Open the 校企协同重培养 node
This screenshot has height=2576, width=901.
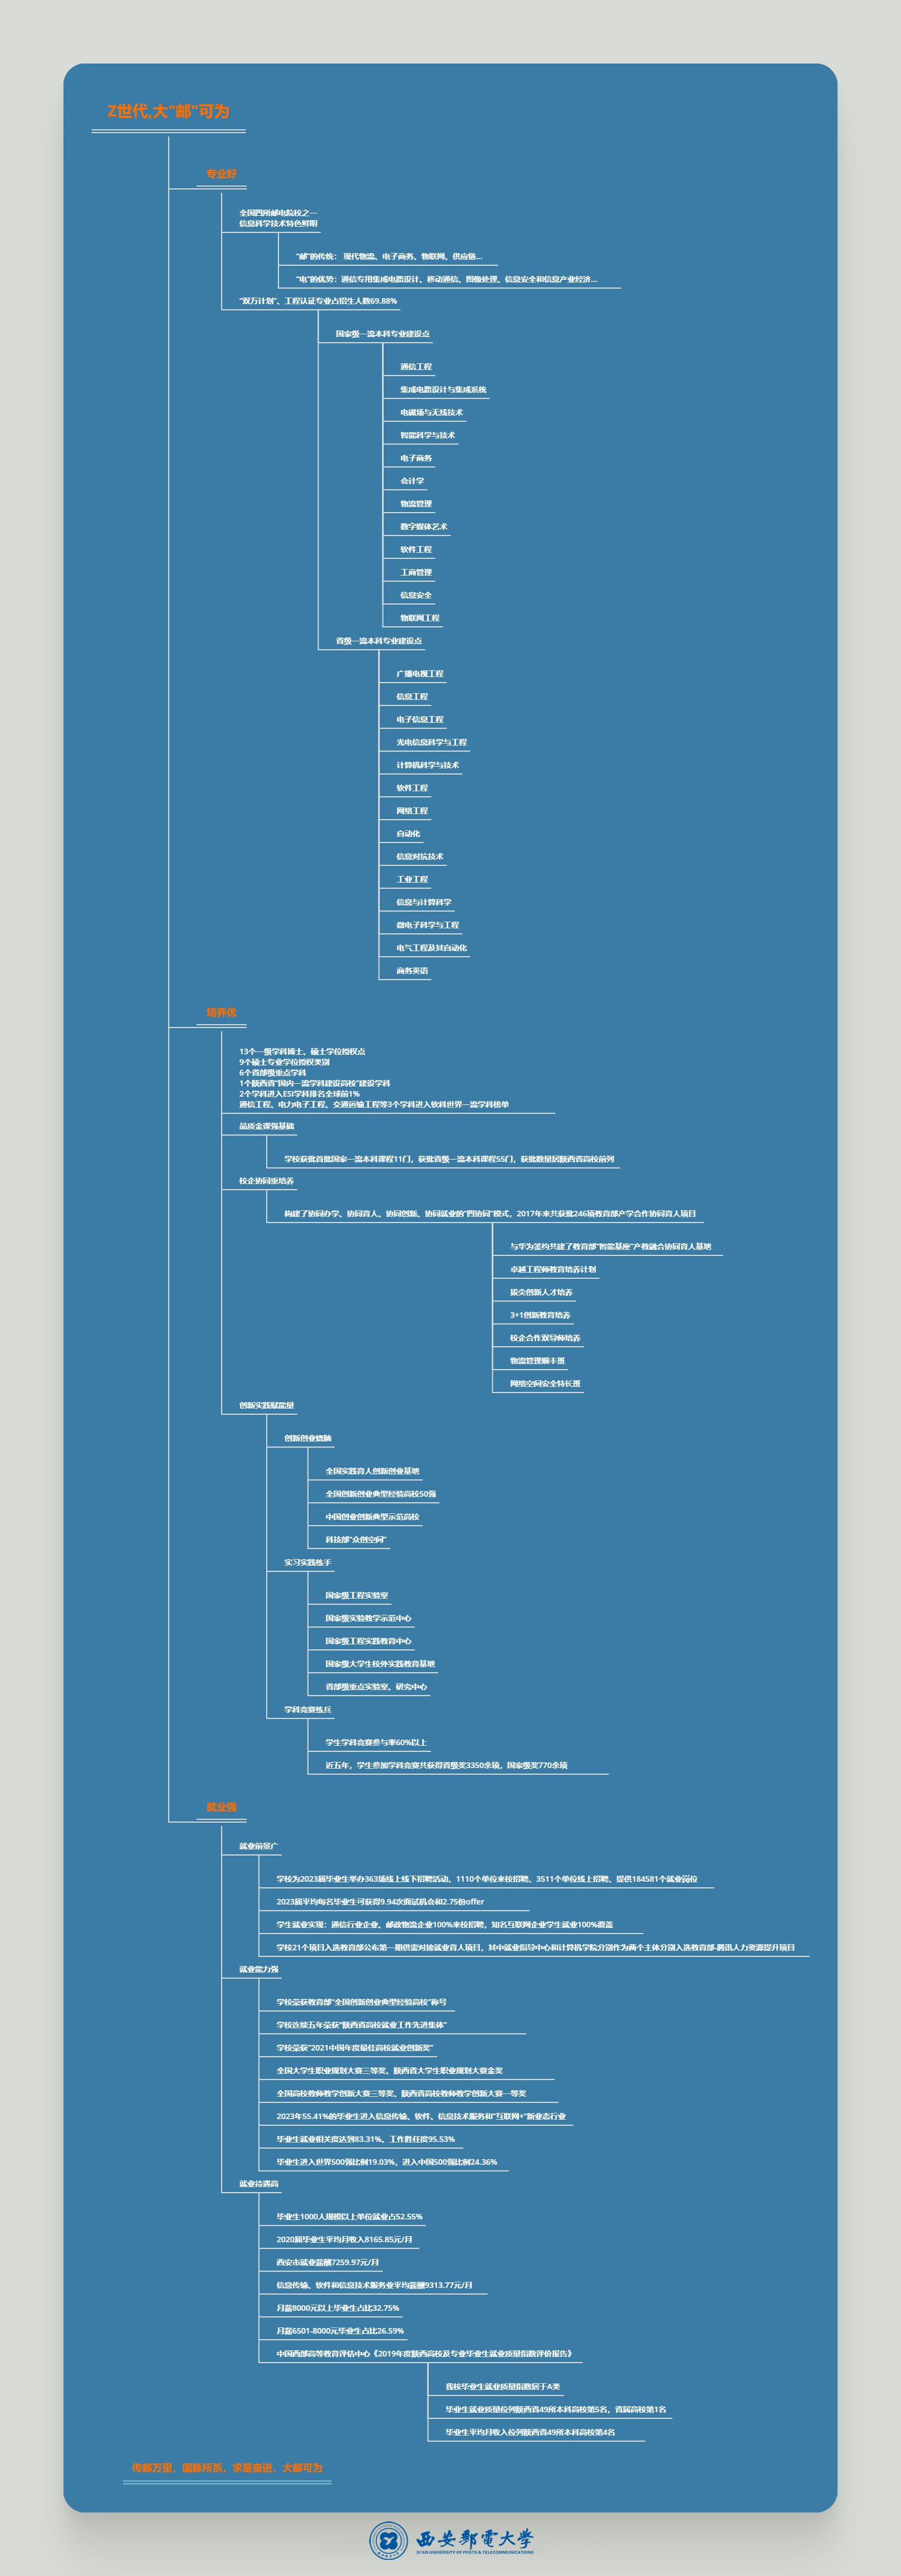click(x=267, y=1181)
